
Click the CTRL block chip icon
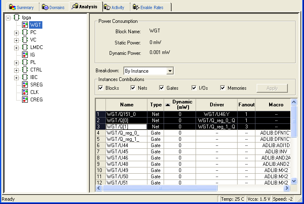(x=25, y=70)
